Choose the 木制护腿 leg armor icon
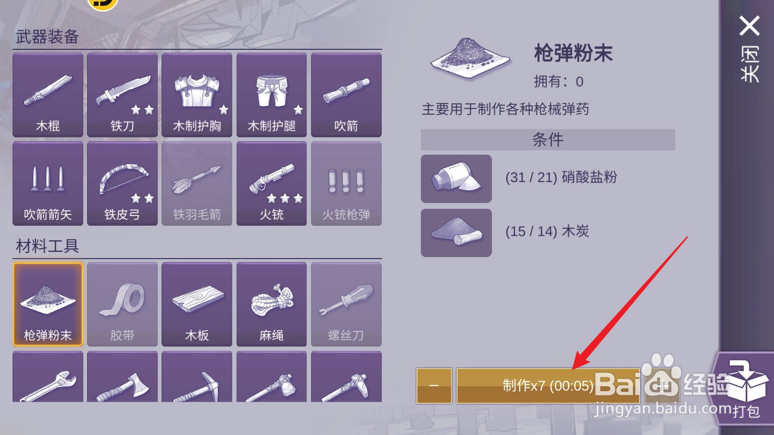Image resolution: width=774 pixels, height=435 pixels. click(x=271, y=95)
